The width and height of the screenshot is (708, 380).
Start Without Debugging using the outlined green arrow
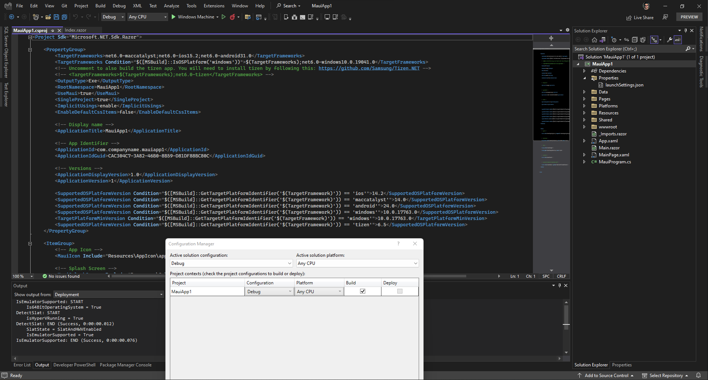click(x=223, y=17)
